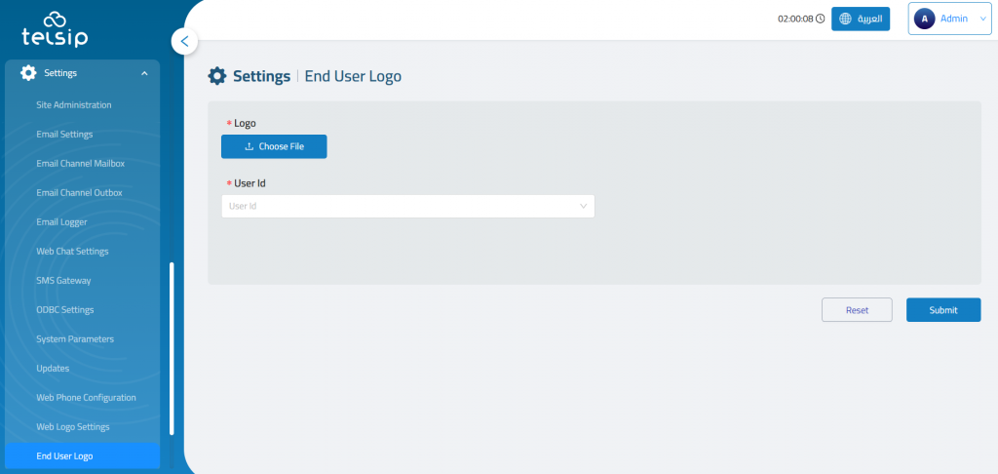Click the gear icon in page heading
Image resolution: width=998 pixels, height=474 pixels.
coord(217,76)
